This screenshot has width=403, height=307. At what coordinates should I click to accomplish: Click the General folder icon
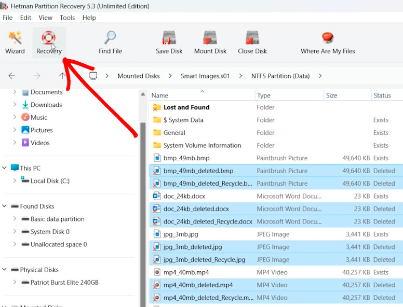tap(157, 132)
